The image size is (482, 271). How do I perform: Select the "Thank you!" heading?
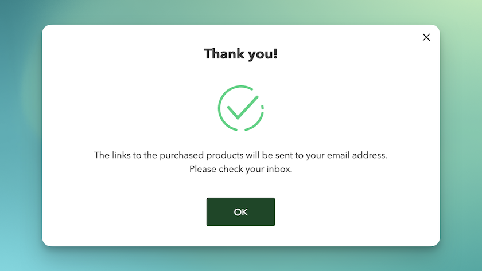pyautogui.click(x=240, y=54)
